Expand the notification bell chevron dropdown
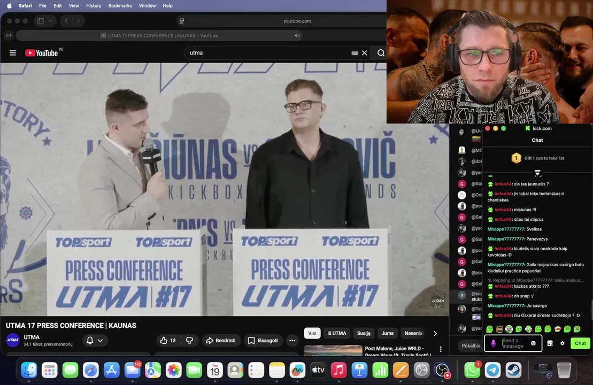The image size is (593, 385). click(x=100, y=341)
